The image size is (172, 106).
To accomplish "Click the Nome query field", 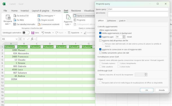I will tap(138, 9).
